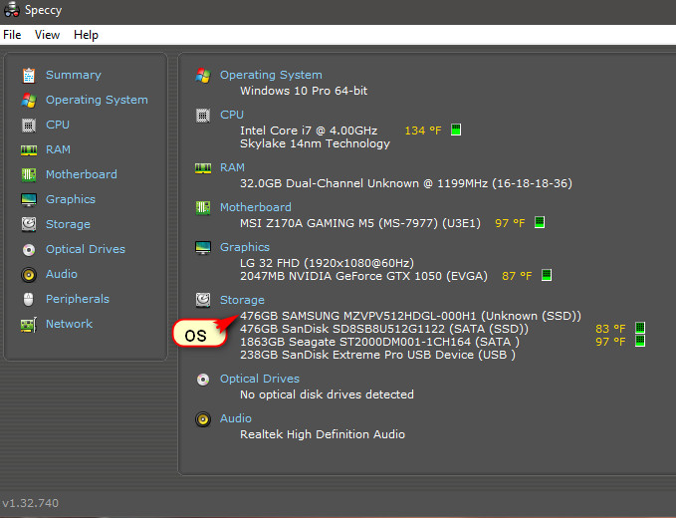Click 'Skylake 14nm Technology' text

(315, 144)
